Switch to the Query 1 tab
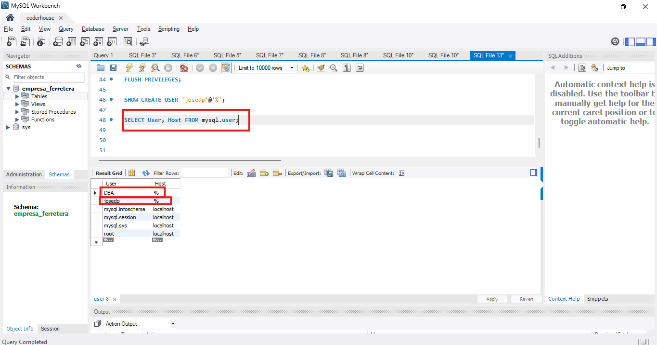This screenshot has width=657, height=345. tap(103, 55)
